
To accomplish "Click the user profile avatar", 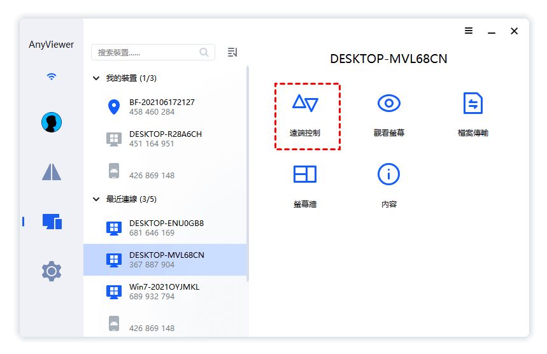I will pyautogui.click(x=52, y=122).
